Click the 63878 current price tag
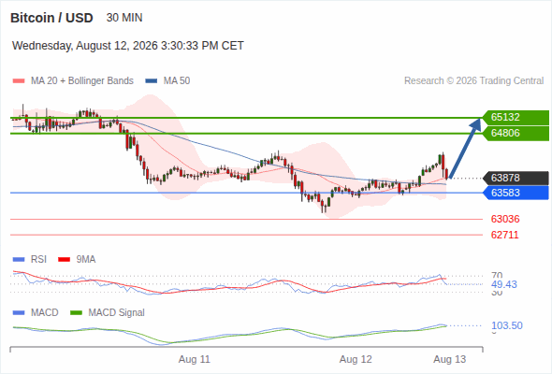The width and height of the screenshot is (552, 374). (516, 178)
